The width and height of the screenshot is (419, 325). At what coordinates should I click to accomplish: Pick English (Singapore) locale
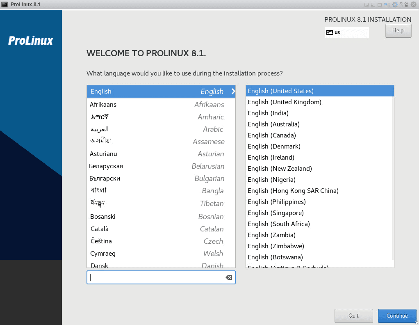[x=320, y=213]
